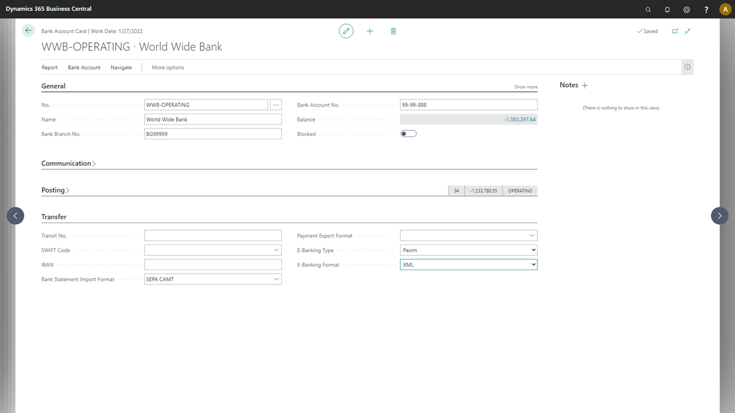Click the No. field WWB-OPERATING
The height and width of the screenshot is (413, 735).
pyautogui.click(x=206, y=105)
